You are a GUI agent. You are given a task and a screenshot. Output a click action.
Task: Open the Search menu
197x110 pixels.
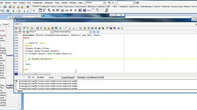tap(8, 3)
